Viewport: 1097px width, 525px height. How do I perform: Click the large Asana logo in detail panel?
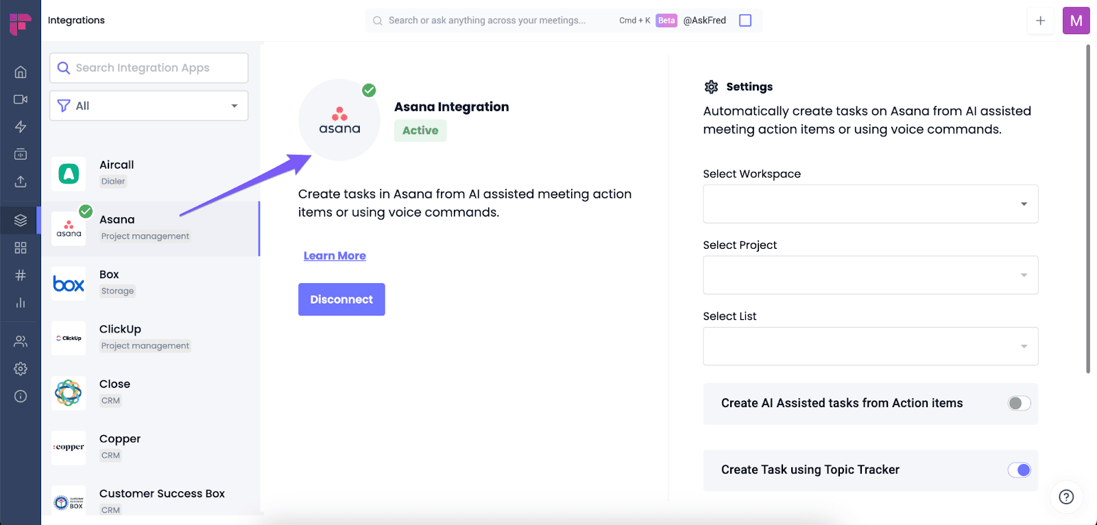[339, 120]
